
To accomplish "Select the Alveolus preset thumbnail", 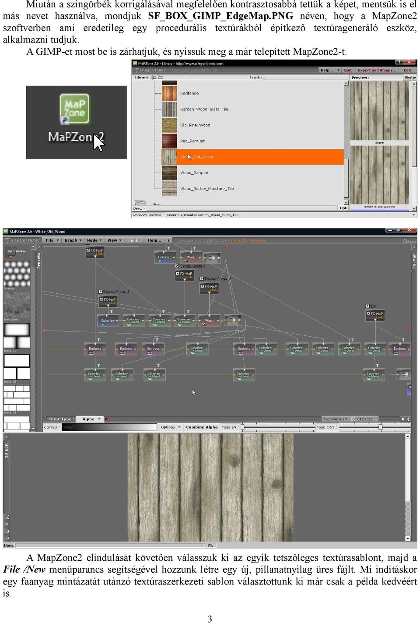I will click(17, 274).
